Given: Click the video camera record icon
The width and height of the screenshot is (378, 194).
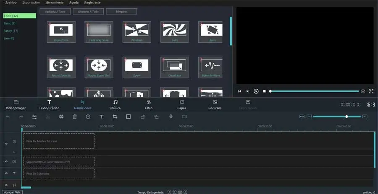Looking at the screenshot, I should (x=184, y=116).
